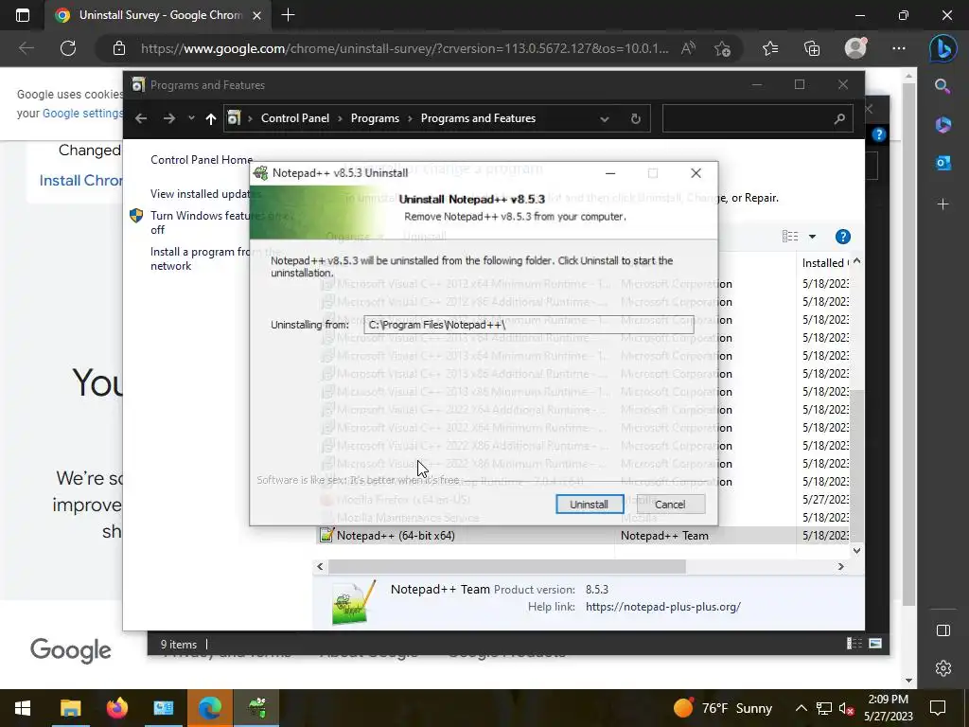Open Control Panel Home link
Image resolution: width=969 pixels, height=727 pixels.
coord(202,159)
